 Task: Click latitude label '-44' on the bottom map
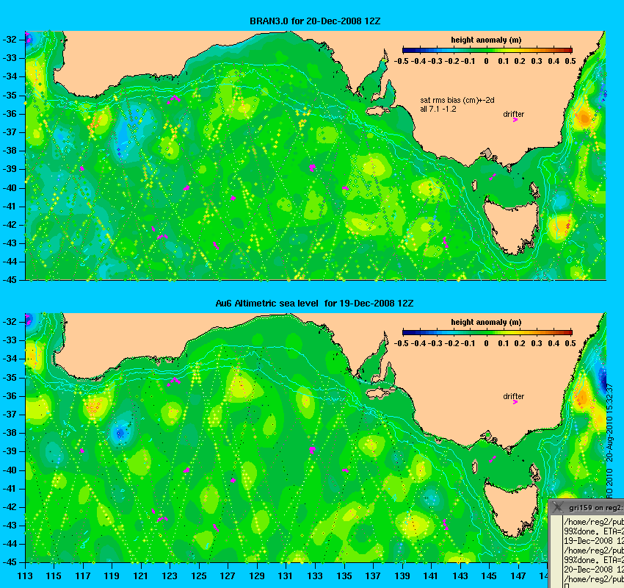[10, 544]
